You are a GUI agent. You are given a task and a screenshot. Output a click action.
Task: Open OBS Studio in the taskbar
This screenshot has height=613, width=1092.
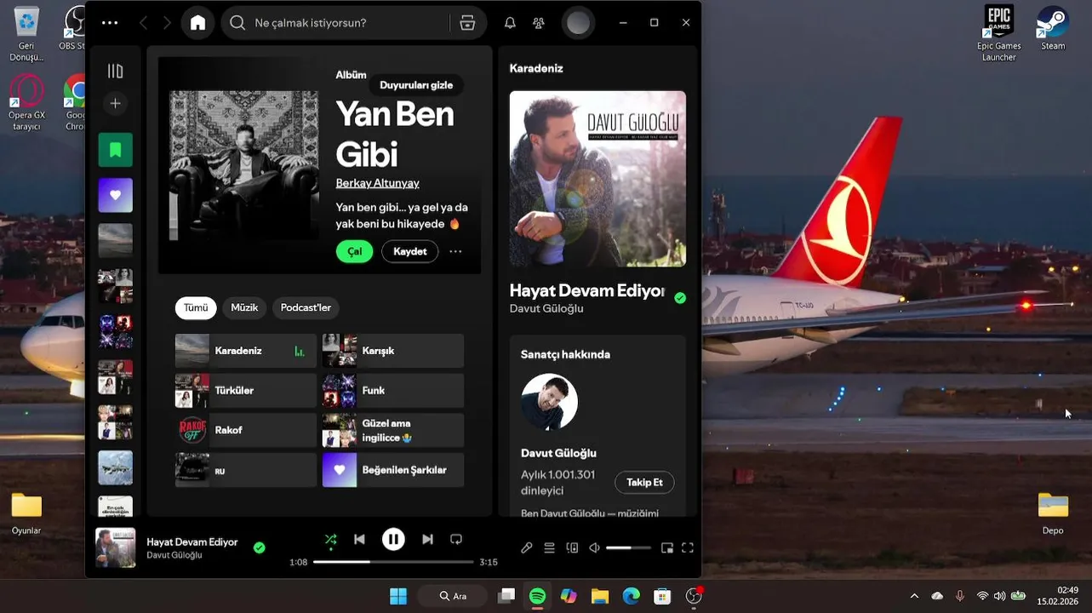695,596
